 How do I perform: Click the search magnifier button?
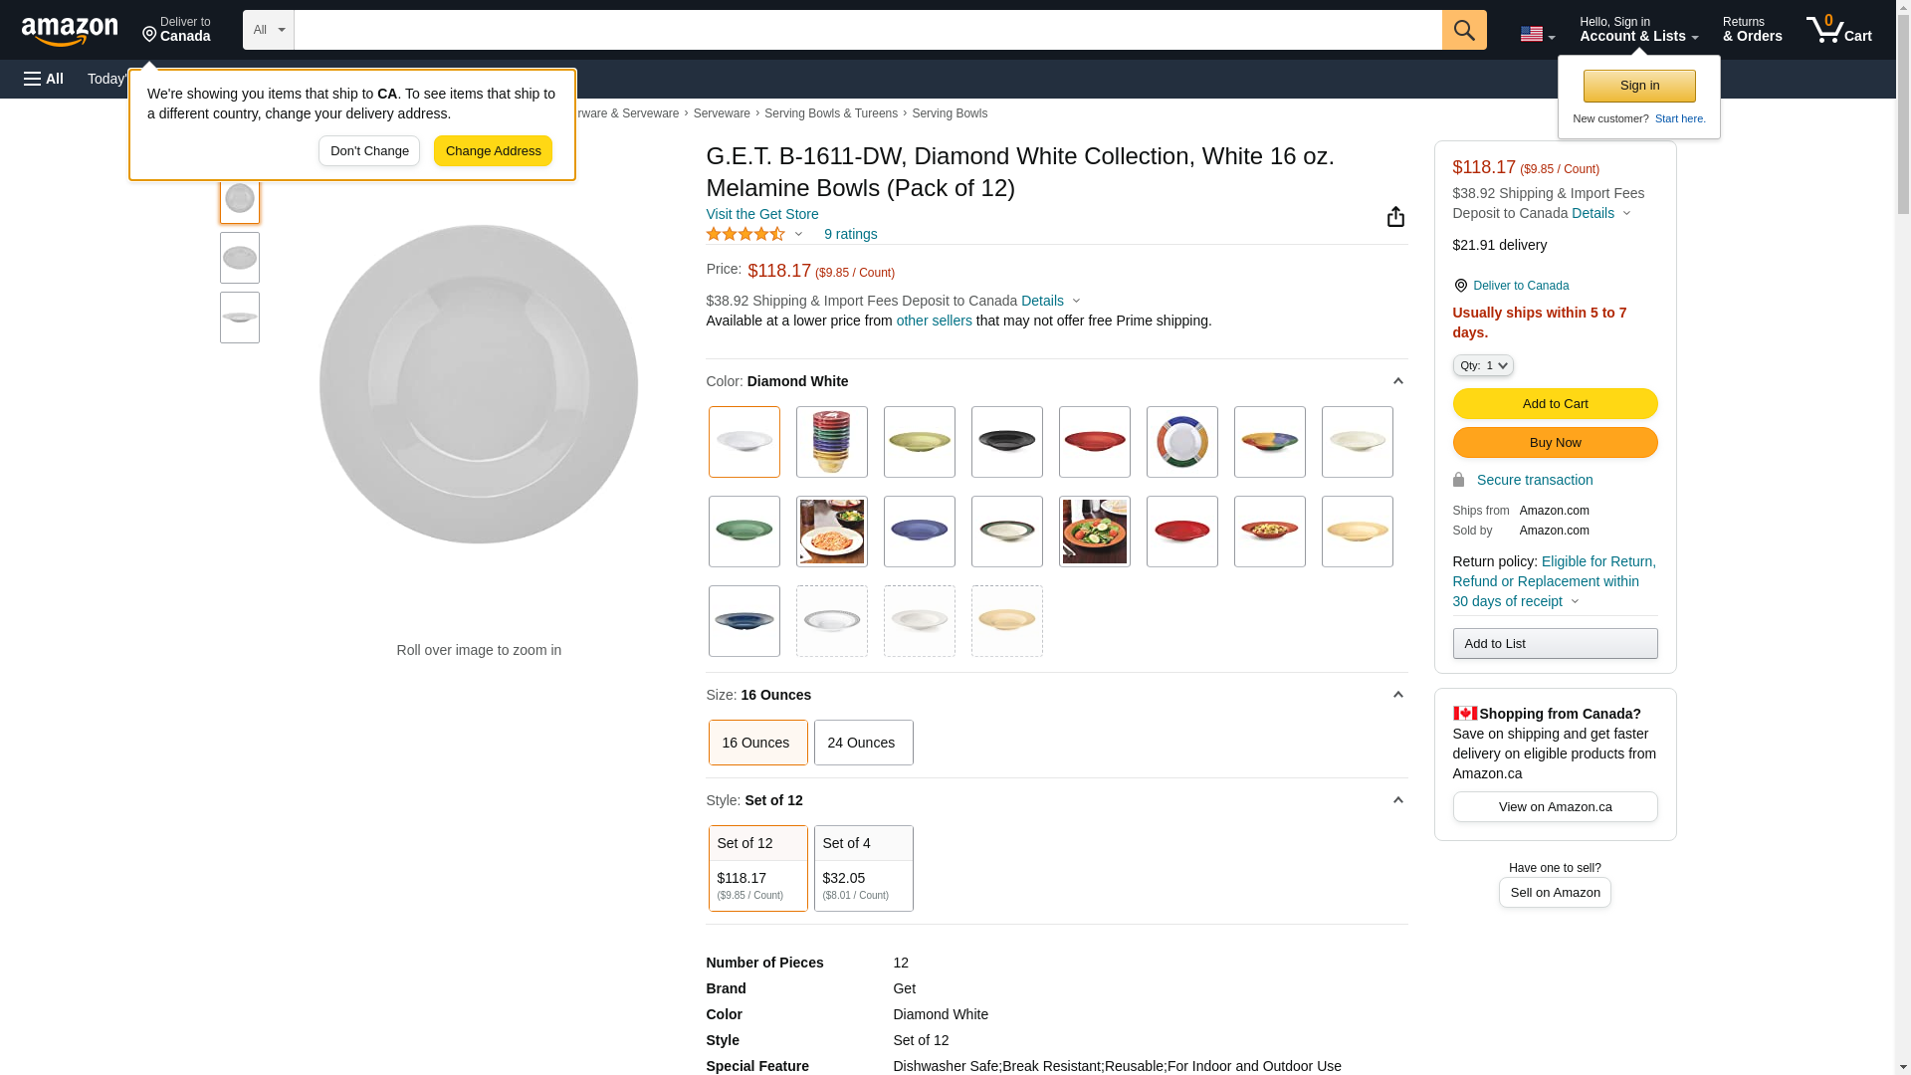pos(1463,30)
